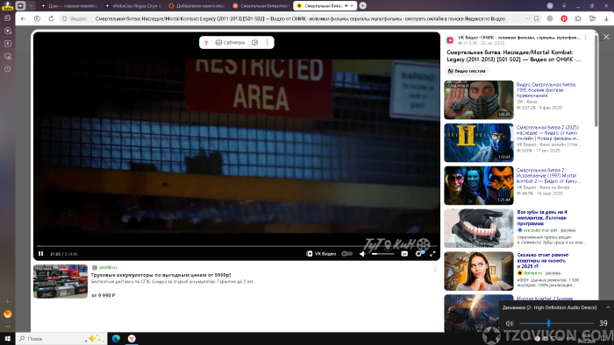
Task: Open the video sidebar panel icon
Action: click(x=7, y=31)
